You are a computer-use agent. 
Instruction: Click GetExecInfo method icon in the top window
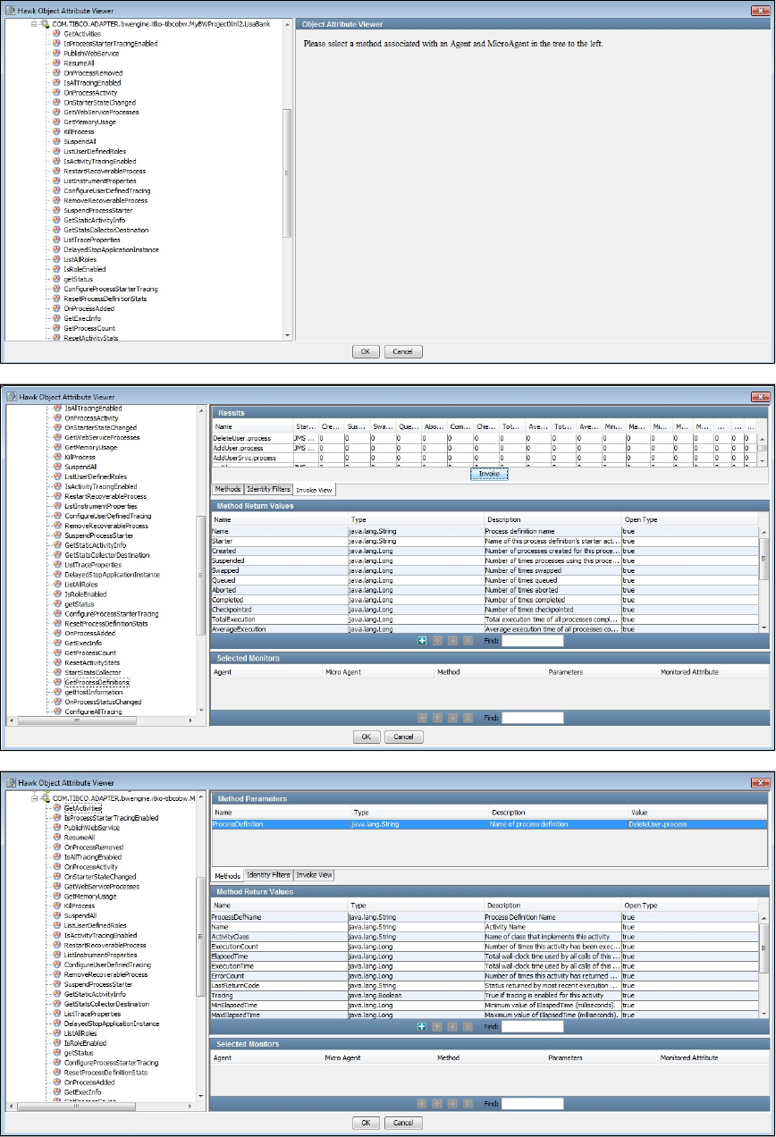click(57, 318)
